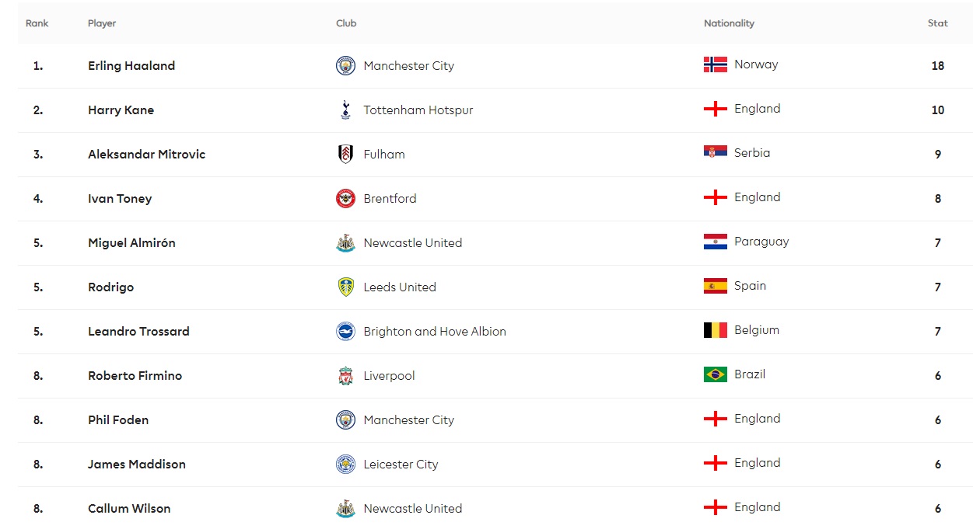Open Callum Wilson's Newcastle United club link
Image resolution: width=973 pixels, height=529 pixels.
412,509
